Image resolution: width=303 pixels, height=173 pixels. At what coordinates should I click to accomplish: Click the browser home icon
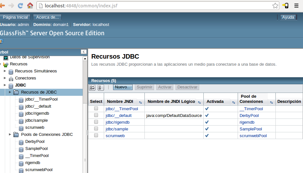pos(30,5)
